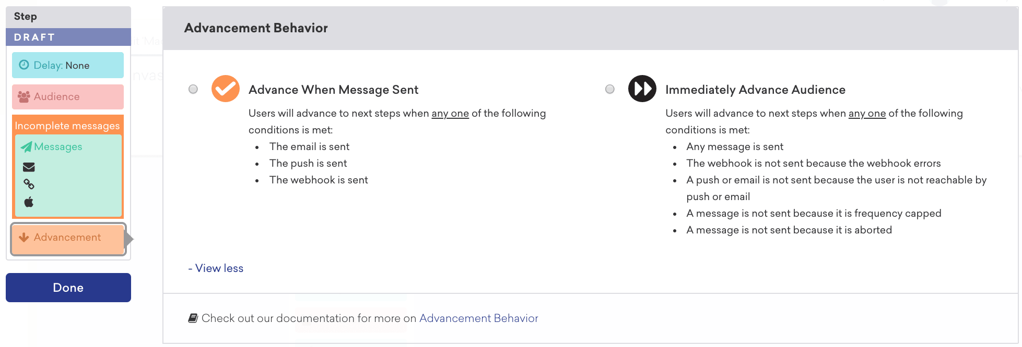Click the paper plane Messages icon

click(26, 147)
